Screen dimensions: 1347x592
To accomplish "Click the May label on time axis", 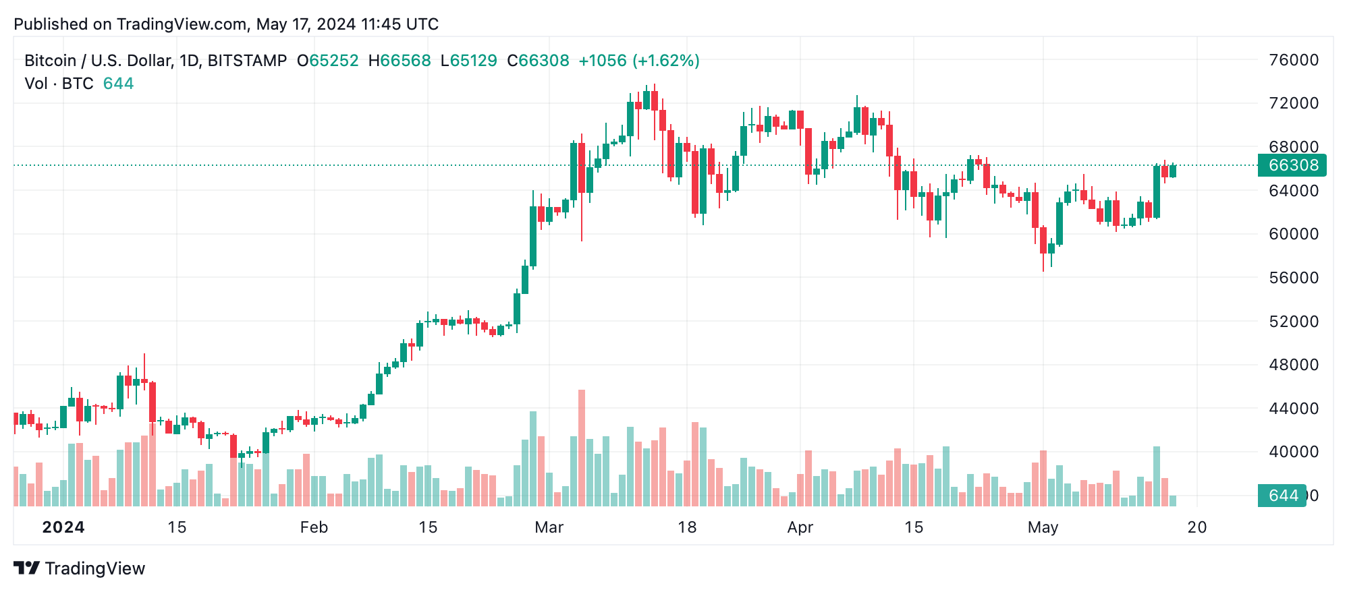I will tap(1043, 527).
